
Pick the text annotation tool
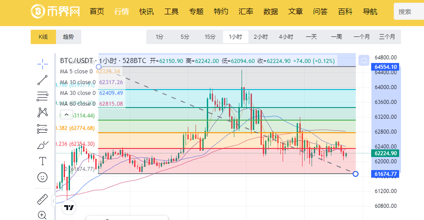coord(42,161)
